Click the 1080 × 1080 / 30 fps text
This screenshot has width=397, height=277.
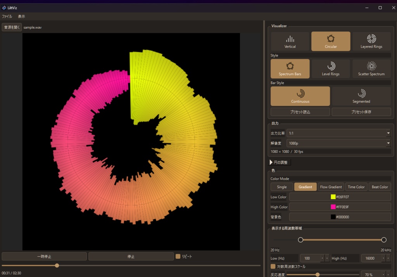coord(287,151)
